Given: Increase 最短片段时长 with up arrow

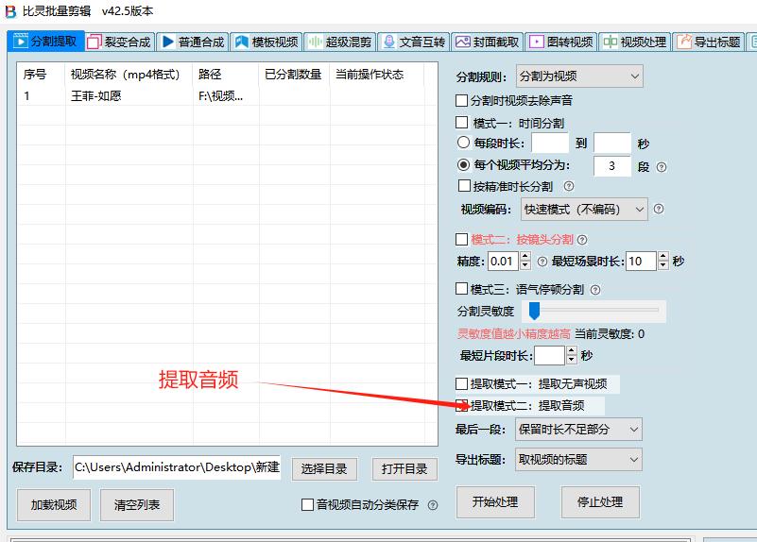Looking at the screenshot, I should pos(572,351).
